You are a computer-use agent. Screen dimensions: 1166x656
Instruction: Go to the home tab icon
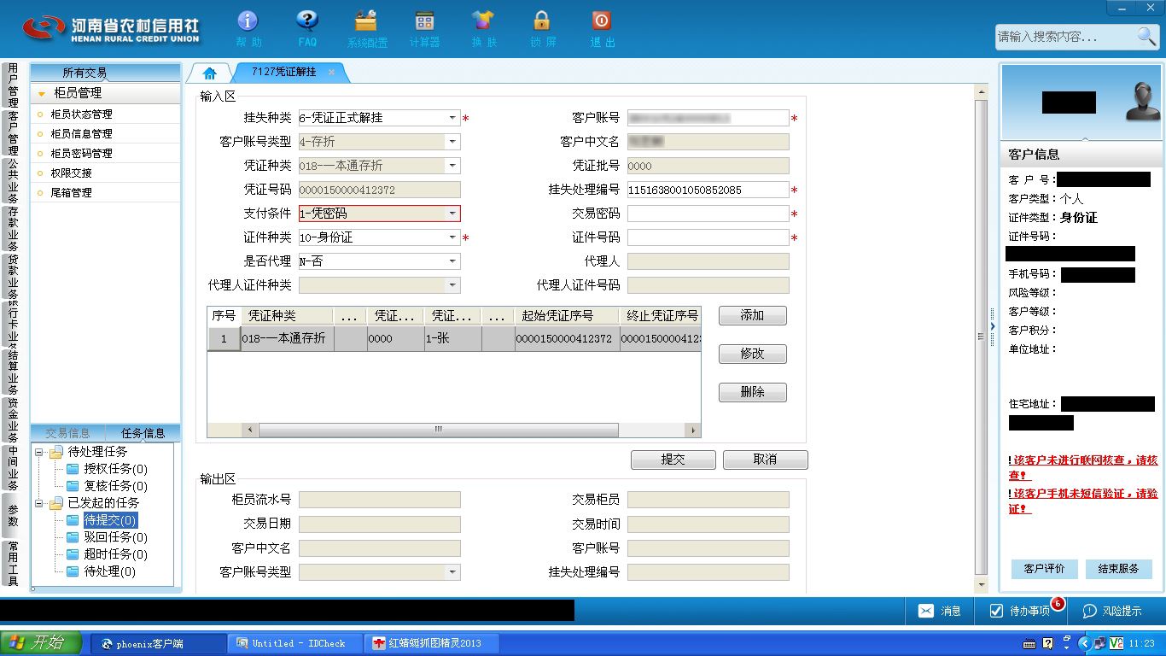point(209,73)
